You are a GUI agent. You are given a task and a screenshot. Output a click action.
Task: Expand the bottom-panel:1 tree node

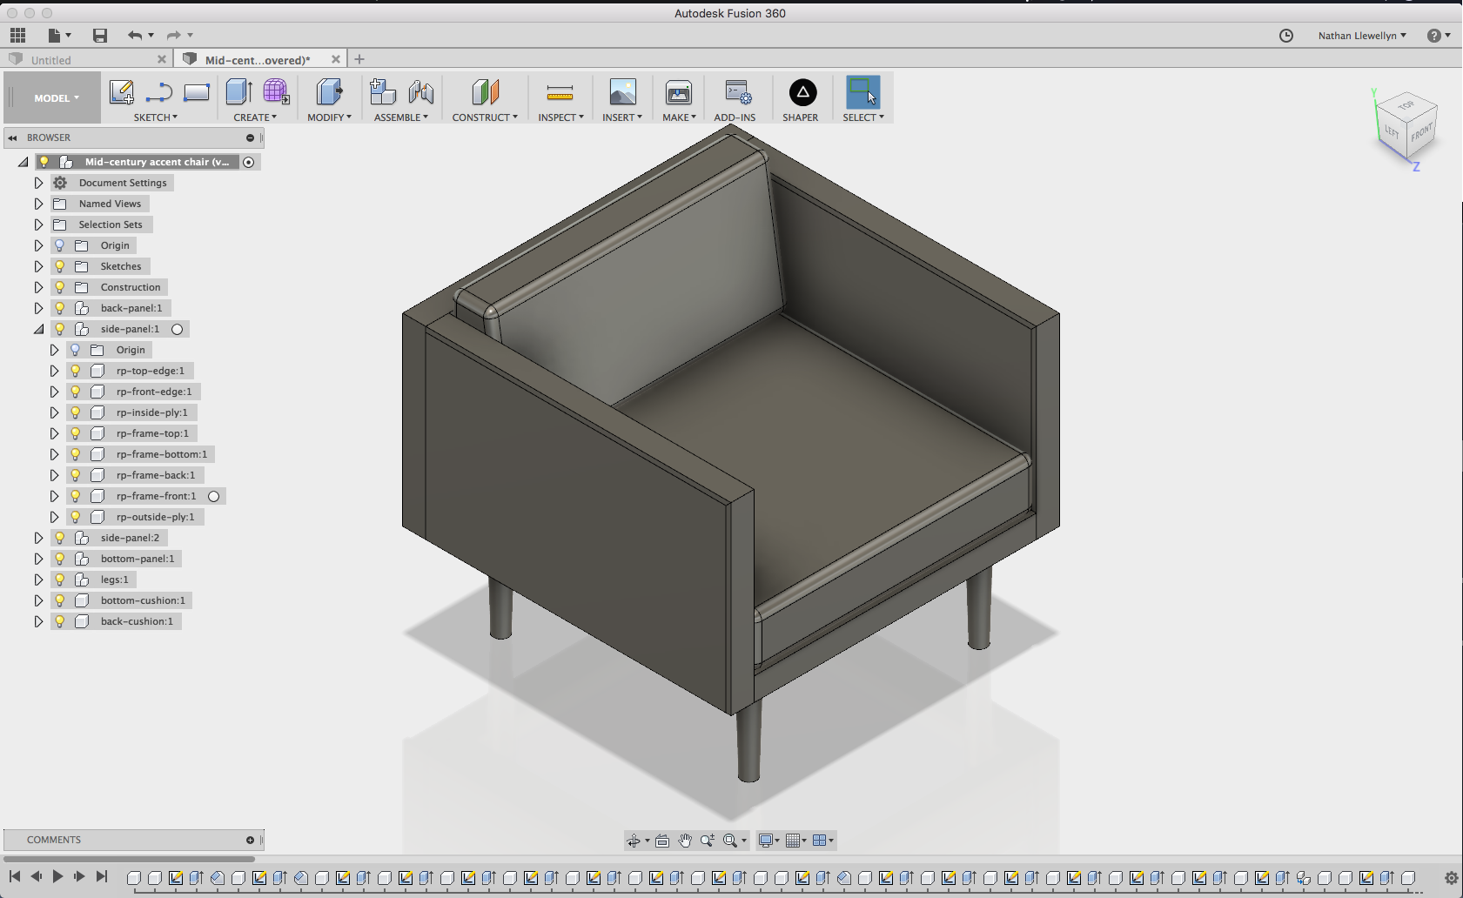tap(38, 559)
